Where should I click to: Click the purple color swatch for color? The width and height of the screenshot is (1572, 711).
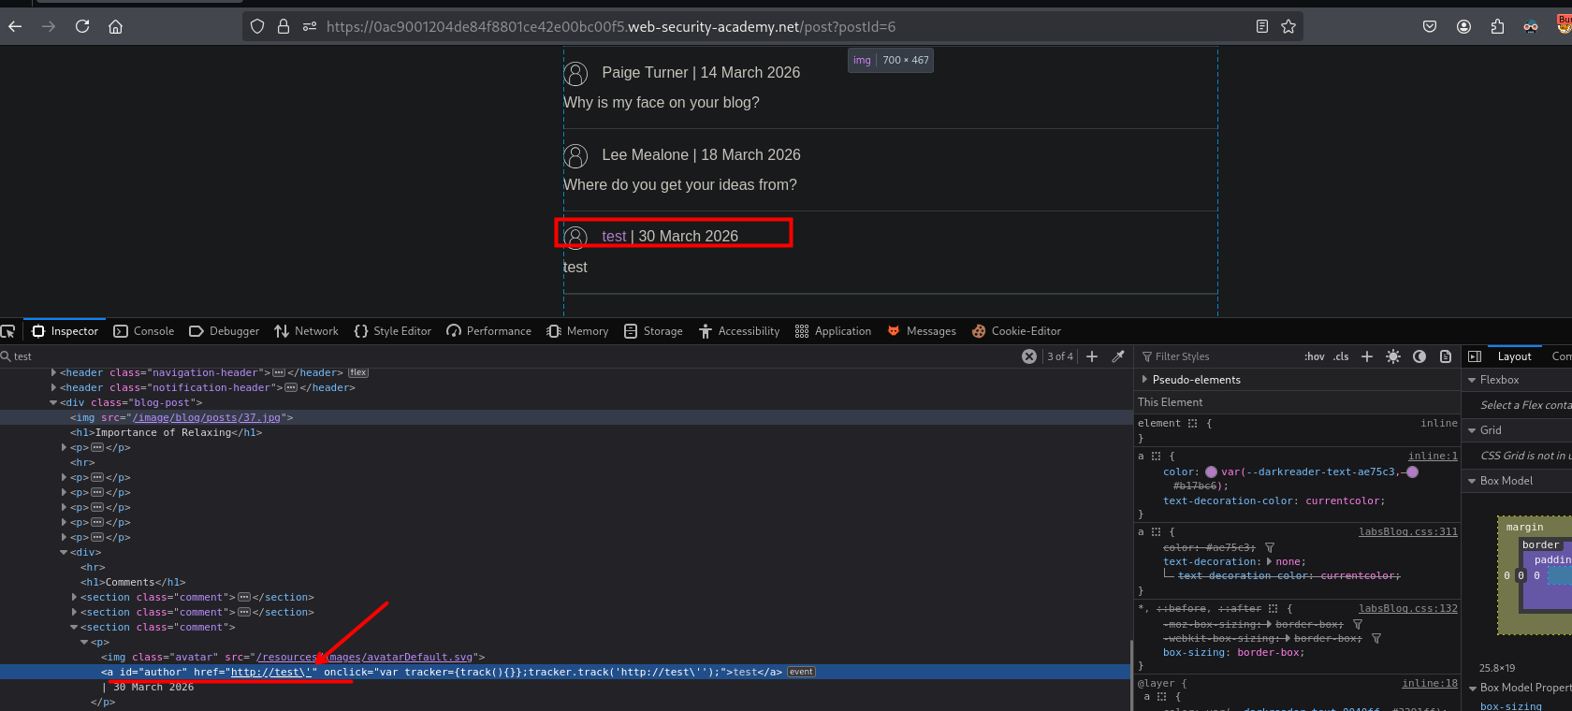pos(1211,472)
